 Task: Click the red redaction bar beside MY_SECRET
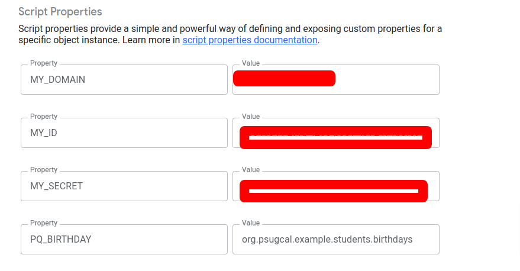point(334,191)
